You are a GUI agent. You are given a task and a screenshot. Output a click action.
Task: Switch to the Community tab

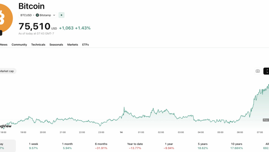[x=19, y=45]
